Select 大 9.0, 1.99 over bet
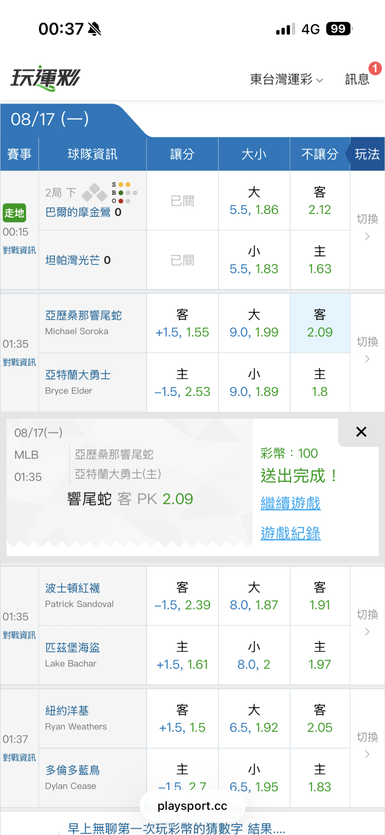 pyautogui.click(x=254, y=324)
